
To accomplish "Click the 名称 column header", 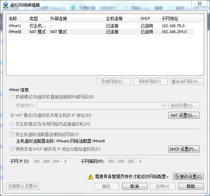I will click(17, 18).
